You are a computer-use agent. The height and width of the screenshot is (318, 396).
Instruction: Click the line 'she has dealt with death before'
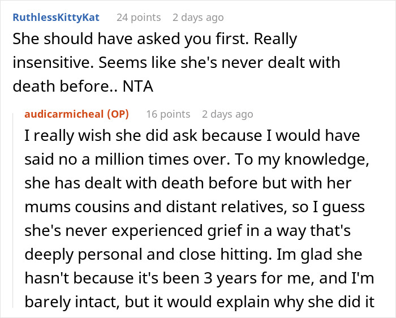click(188, 183)
